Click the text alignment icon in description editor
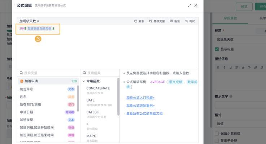266x144 pixels. coord(237,68)
